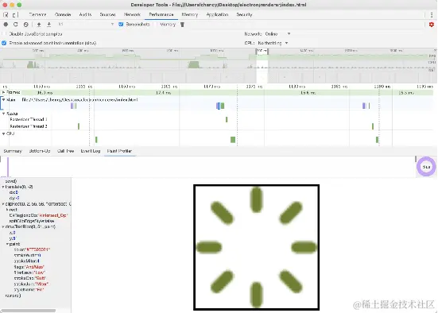438x313 pixels.
Task: Click the save profile download icon
Action: coord(48,25)
